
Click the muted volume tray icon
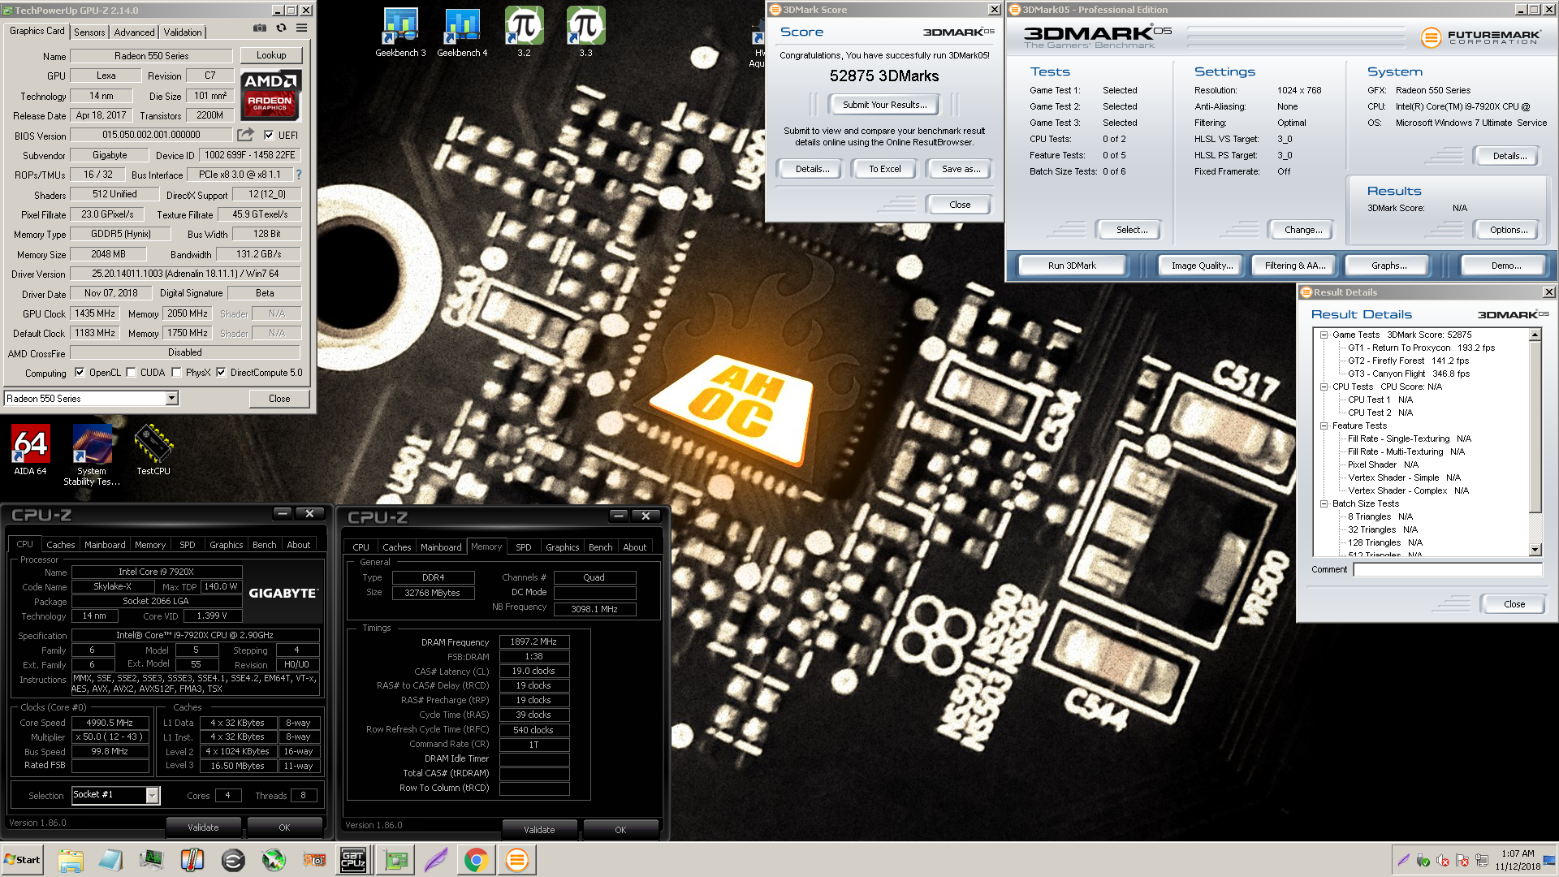point(1443,861)
